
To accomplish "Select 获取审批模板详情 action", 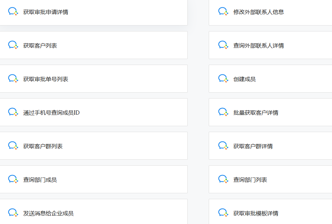I will coord(270,211).
